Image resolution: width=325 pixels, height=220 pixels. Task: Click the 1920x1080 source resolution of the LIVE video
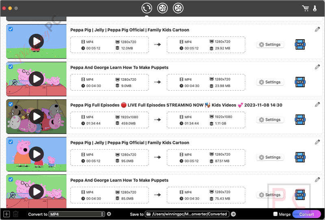129,117
